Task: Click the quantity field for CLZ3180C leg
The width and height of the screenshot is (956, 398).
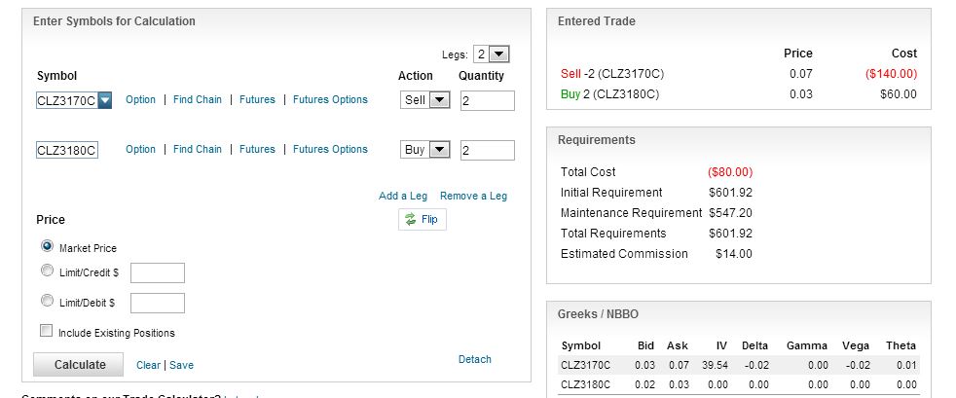Action: click(x=487, y=150)
